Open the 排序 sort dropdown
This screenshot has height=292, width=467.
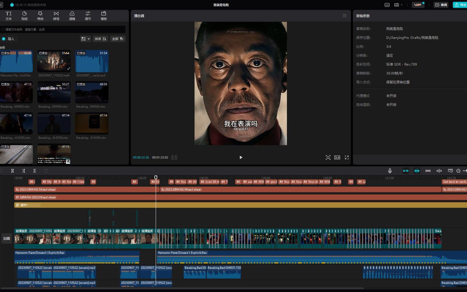[100, 39]
